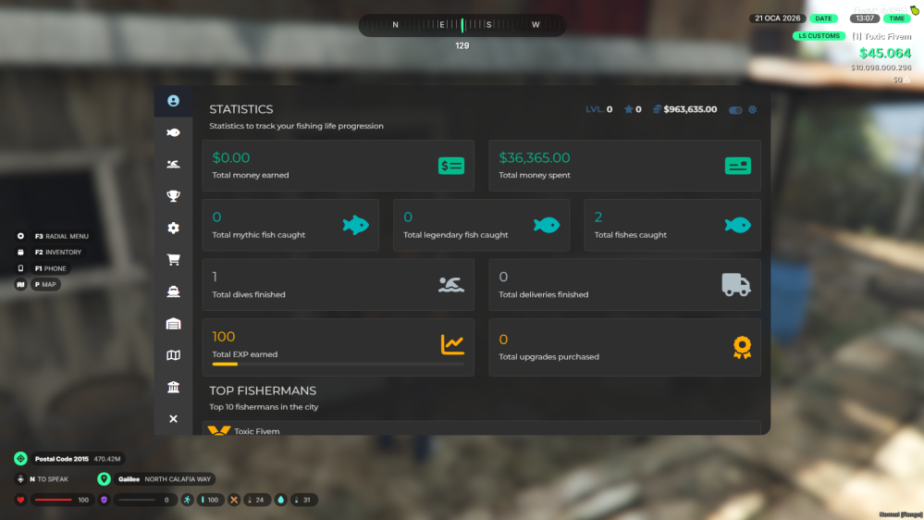924x520 pixels.
Task: Open settings gear in statistics header
Action: (752, 109)
